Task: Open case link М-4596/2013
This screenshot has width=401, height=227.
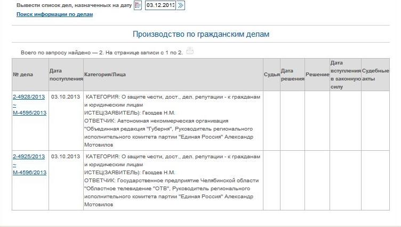Action: point(30,173)
